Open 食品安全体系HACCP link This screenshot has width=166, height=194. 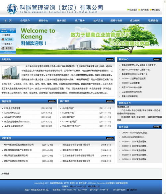click(x=14, y=126)
